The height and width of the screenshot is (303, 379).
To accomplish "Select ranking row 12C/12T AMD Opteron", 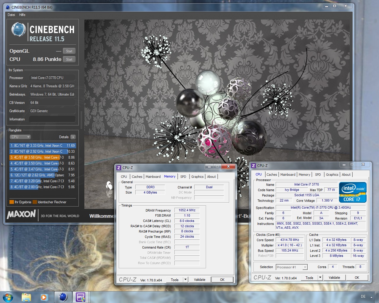I will click(x=43, y=175).
